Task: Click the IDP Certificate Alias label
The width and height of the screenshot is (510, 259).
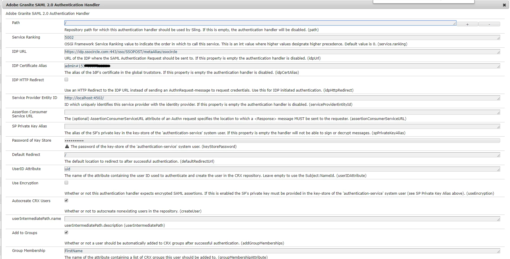Action: click(x=29, y=66)
